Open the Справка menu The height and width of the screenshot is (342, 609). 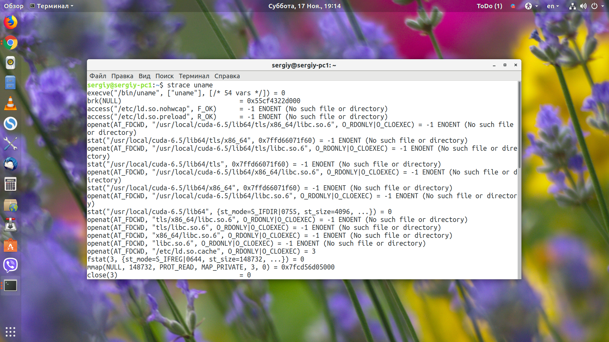(x=227, y=76)
